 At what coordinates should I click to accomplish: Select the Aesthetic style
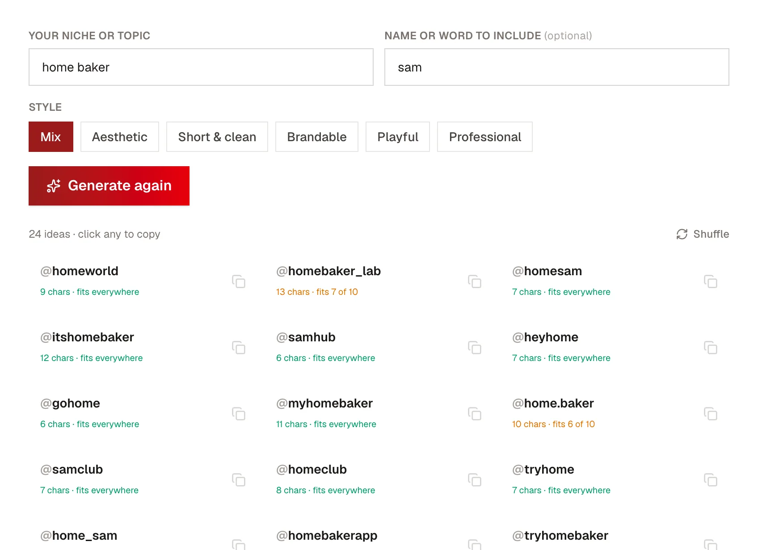coord(120,137)
